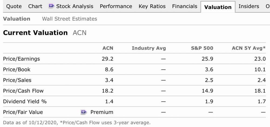Viewport: 270px width, 127px height.
Task: Click the S&P 500 column header
Action: pyautogui.click(x=202, y=48)
